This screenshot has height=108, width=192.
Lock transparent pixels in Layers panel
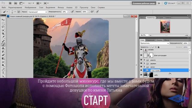(x=150, y=47)
